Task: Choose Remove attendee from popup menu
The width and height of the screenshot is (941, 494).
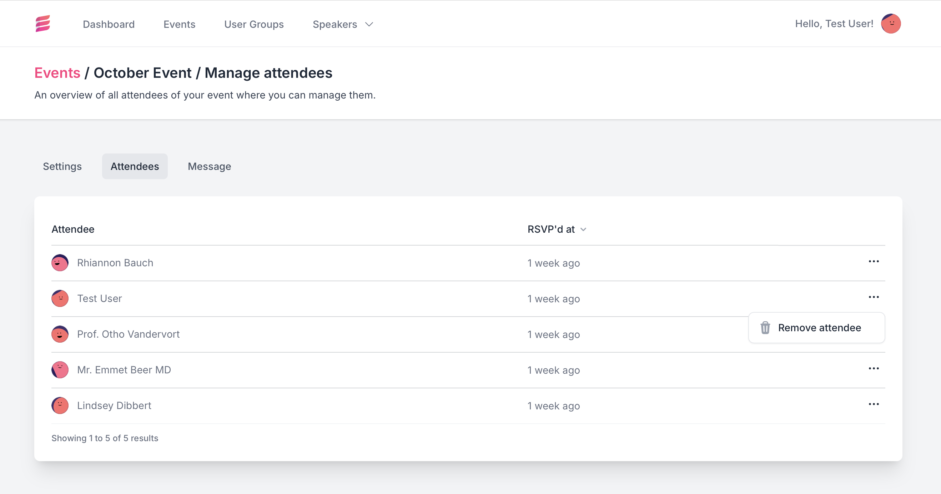Action: click(x=819, y=328)
